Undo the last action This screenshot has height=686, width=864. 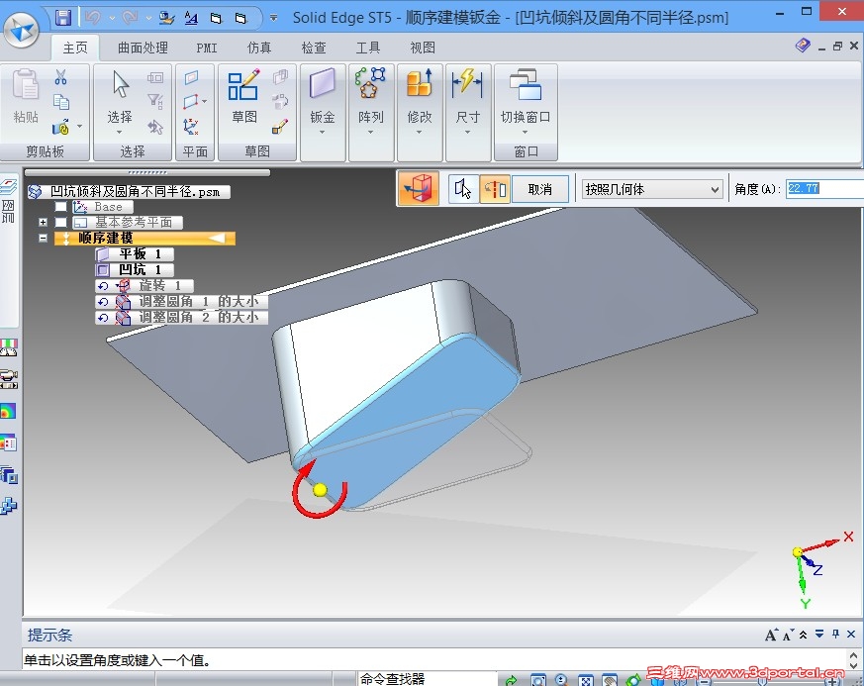93,18
